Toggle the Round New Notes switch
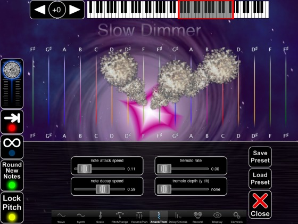The width and height of the screenshot is (298, 224). coord(12,175)
